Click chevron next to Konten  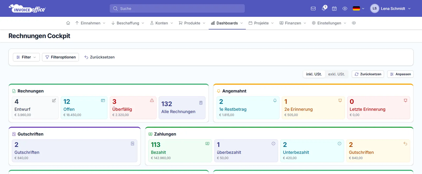[x=172, y=23]
